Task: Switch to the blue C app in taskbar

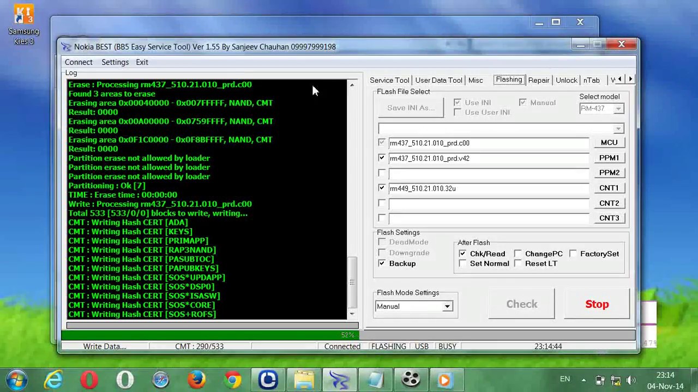Action: (x=268, y=379)
